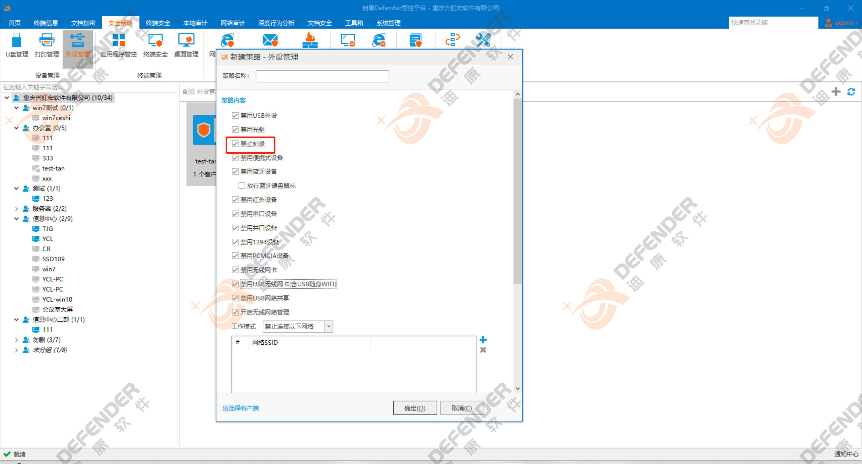Toggle 禁用串口设备 checkbox
Screen dimensions: 862x464
(x=235, y=214)
